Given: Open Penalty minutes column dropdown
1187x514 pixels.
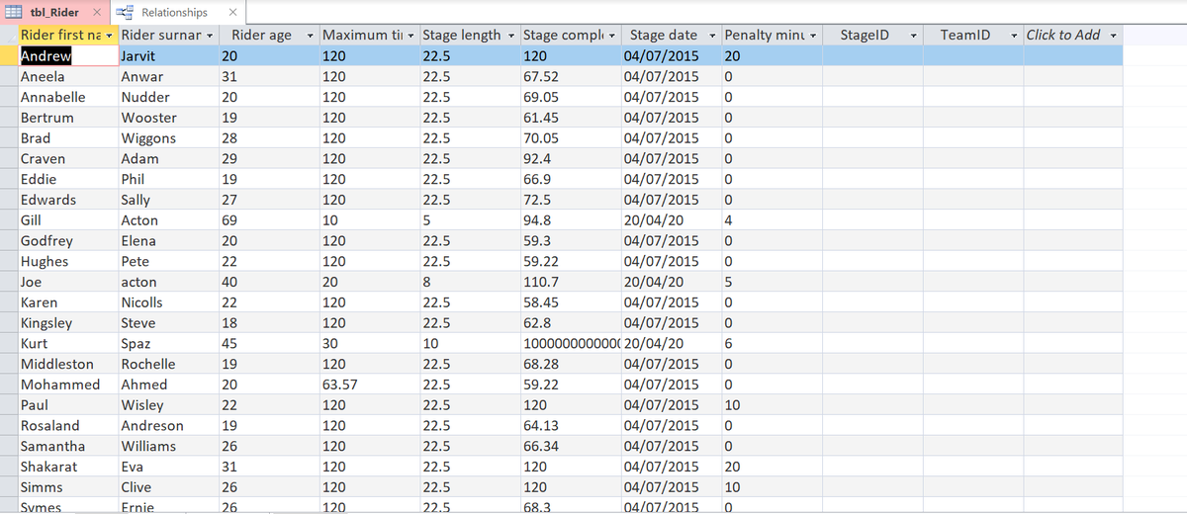Looking at the screenshot, I should click(x=813, y=36).
